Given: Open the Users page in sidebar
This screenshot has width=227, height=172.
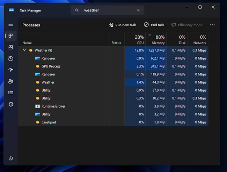Looking at the screenshot, I should pos(11,81).
